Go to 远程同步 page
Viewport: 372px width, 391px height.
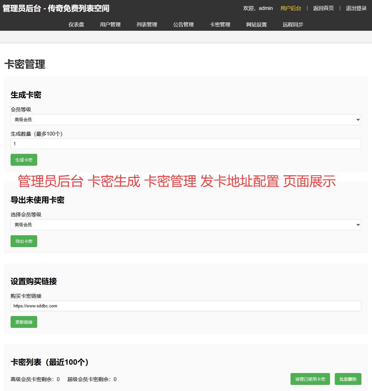pos(293,24)
